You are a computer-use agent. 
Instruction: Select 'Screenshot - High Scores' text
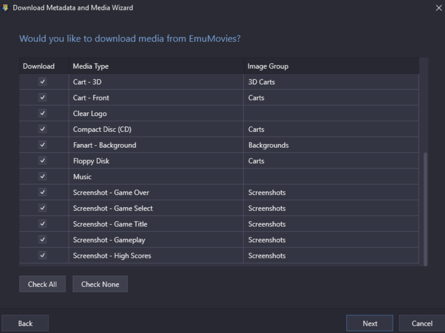(x=112, y=256)
